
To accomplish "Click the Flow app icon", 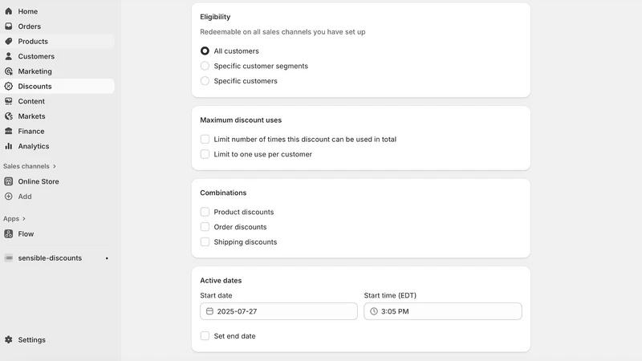I will tap(9, 233).
